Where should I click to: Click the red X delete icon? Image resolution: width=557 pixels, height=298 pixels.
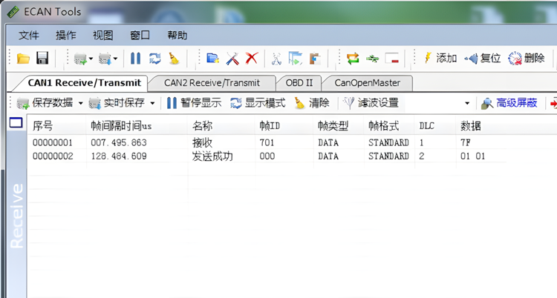tap(252, 59)
